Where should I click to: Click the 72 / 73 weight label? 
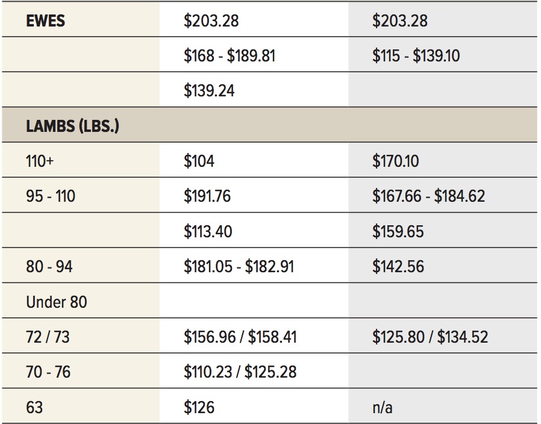click(48, 337)
